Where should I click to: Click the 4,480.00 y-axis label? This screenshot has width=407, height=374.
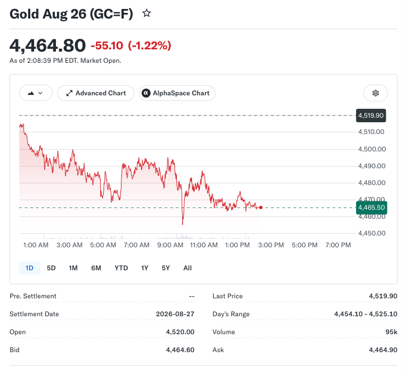pos(372,183)
